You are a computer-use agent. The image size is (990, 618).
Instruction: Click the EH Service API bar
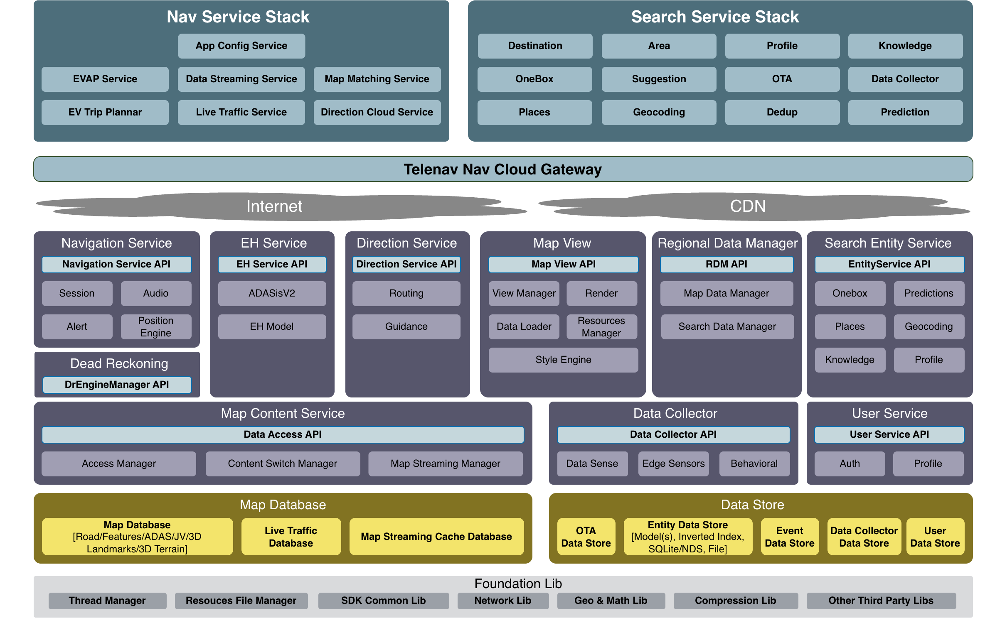(x=272, y=264)
